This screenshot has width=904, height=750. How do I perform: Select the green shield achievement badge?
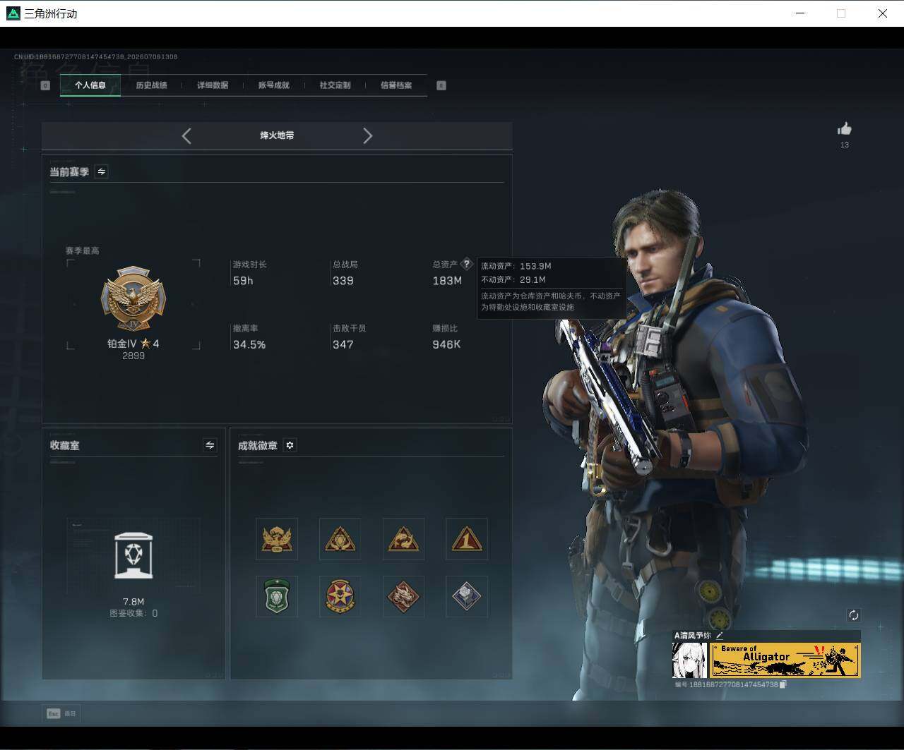pos(277,596)
